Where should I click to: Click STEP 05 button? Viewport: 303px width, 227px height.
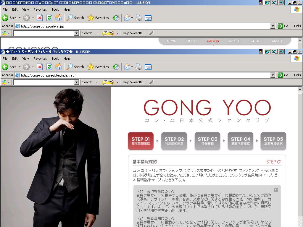[x=273, y=141]
